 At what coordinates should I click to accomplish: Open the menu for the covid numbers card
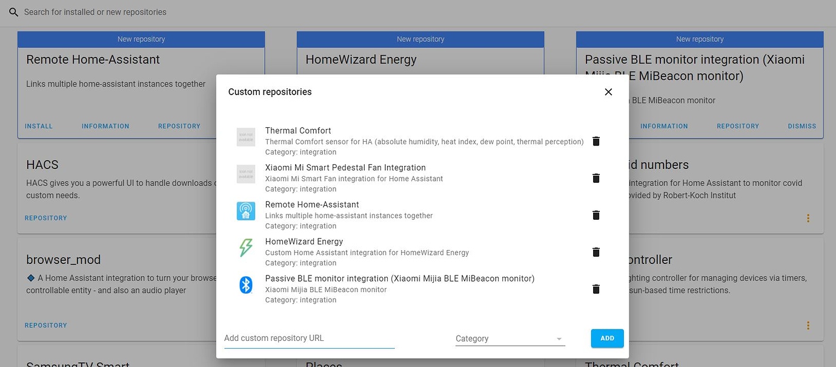[808, 218]
